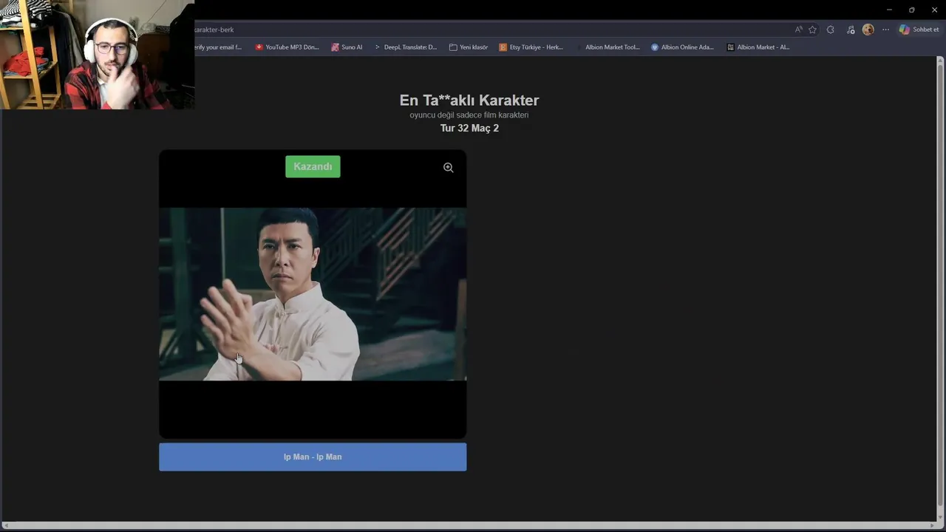Click the media control music note icon

(851, 30)
